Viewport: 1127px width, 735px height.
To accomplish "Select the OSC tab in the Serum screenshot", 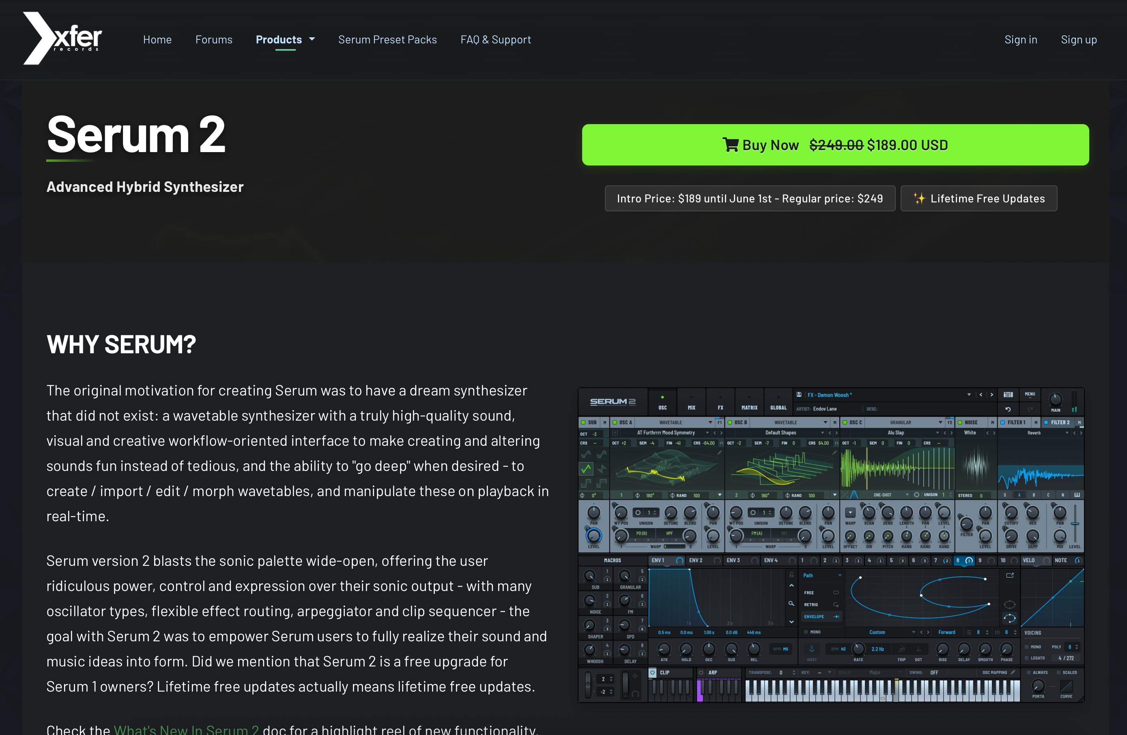I will (x=662, y=402).
